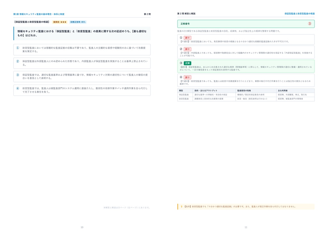
Task: Click the 第２問 label on left page
Action: [147, 14]
